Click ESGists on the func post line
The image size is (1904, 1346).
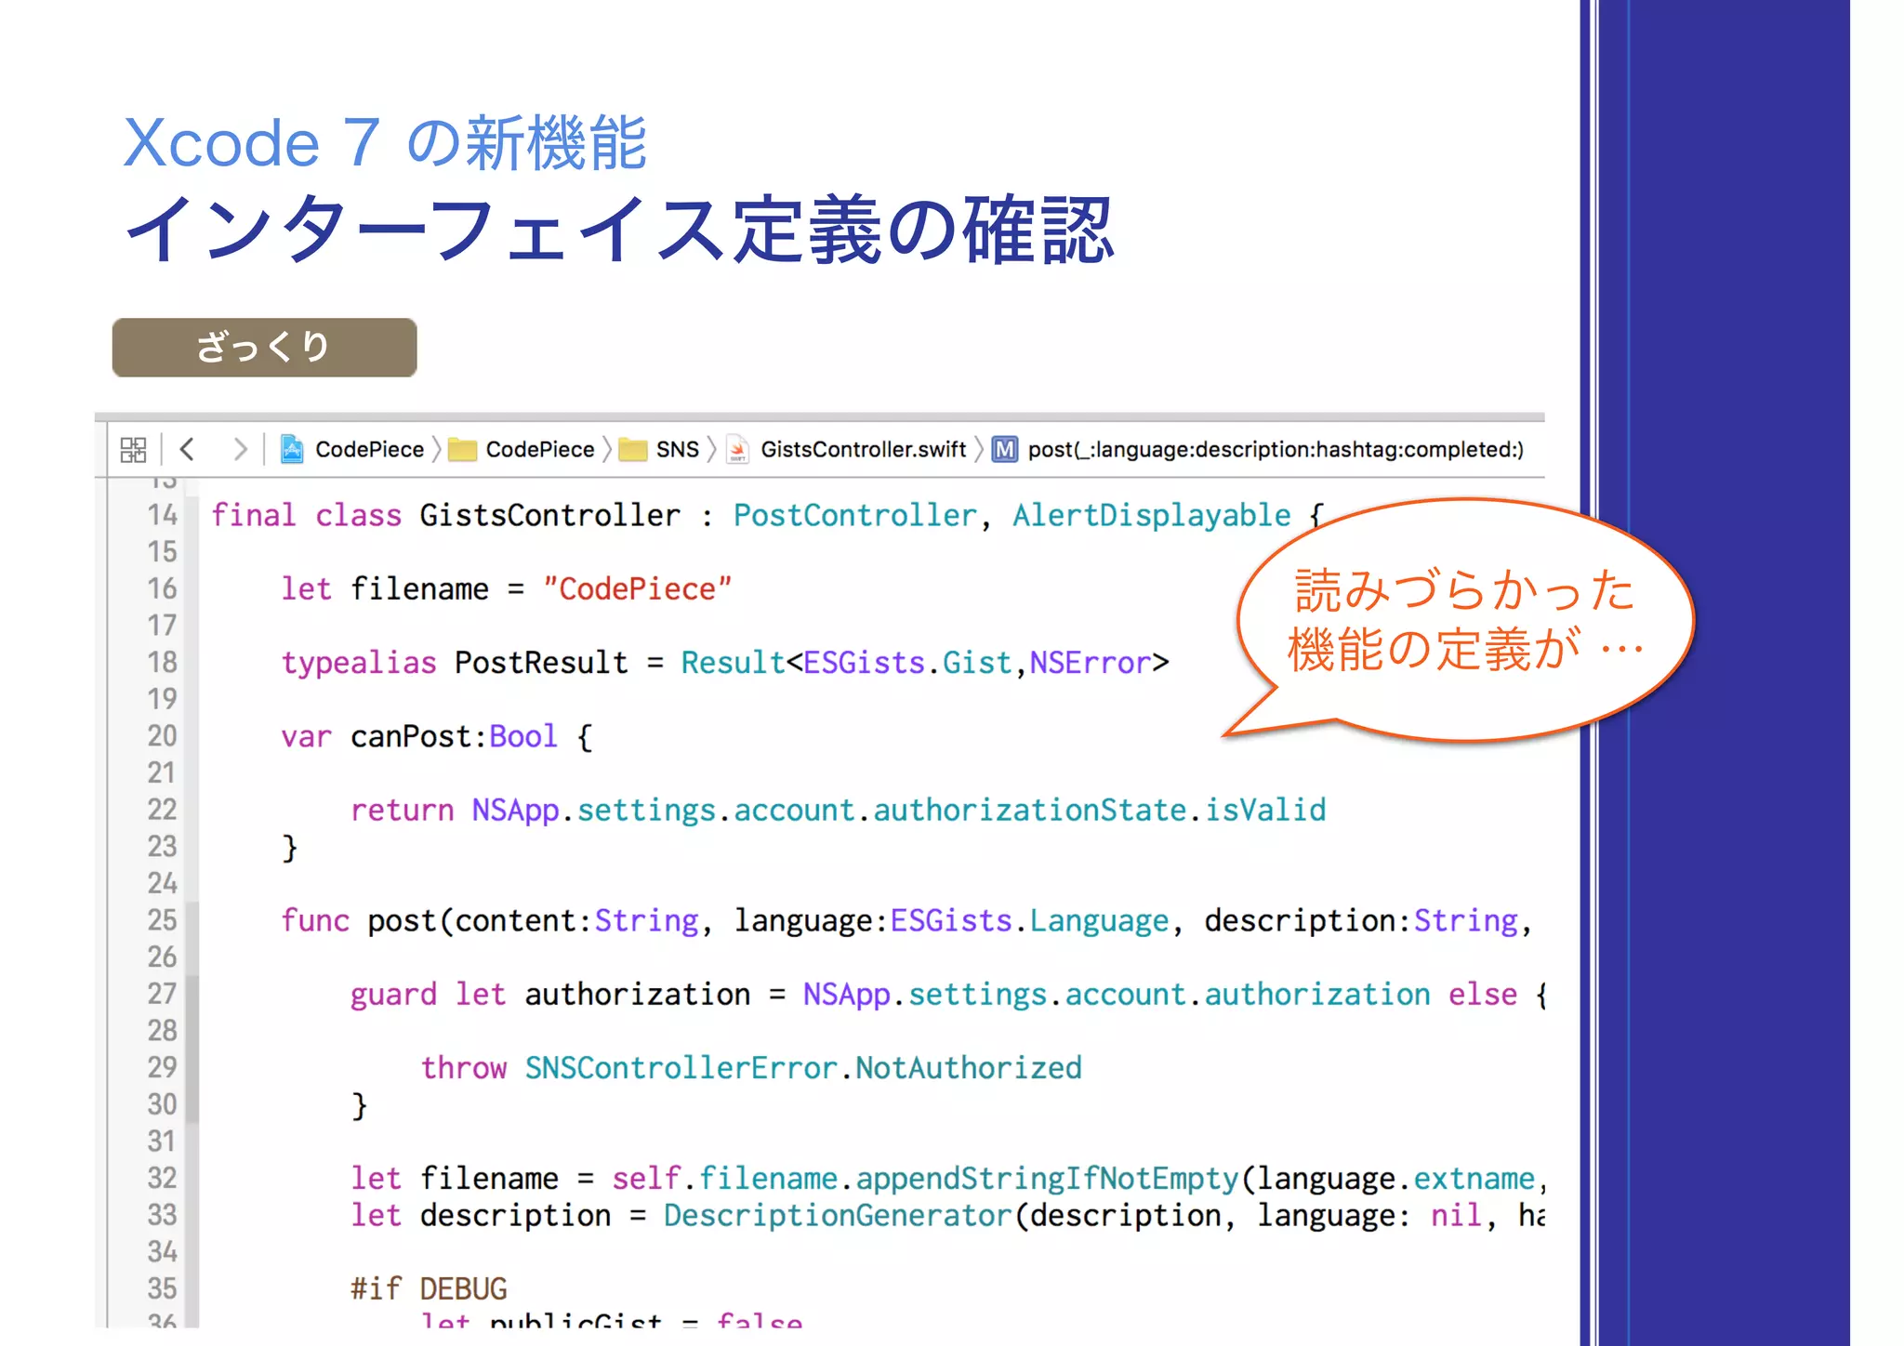pyautogui.click(x=951, y=920)
